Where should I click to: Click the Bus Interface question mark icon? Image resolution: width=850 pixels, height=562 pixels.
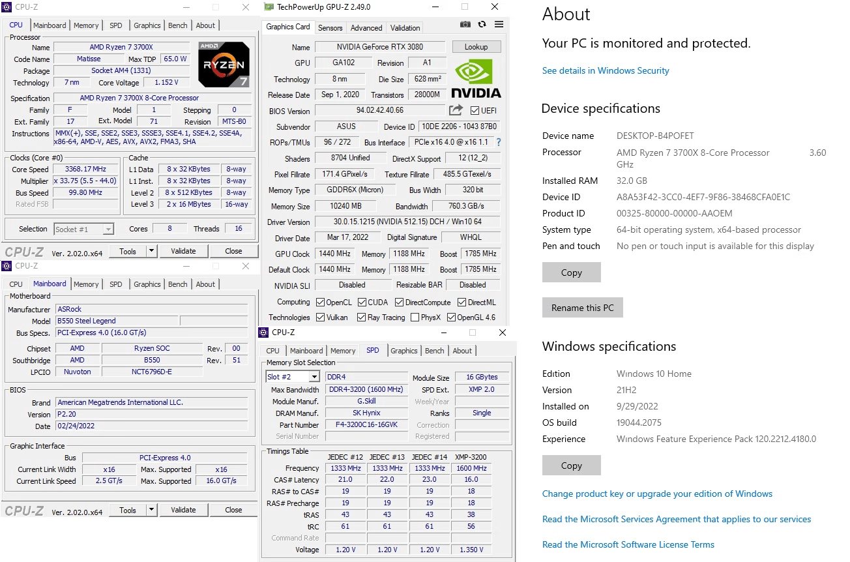point(499,142)
